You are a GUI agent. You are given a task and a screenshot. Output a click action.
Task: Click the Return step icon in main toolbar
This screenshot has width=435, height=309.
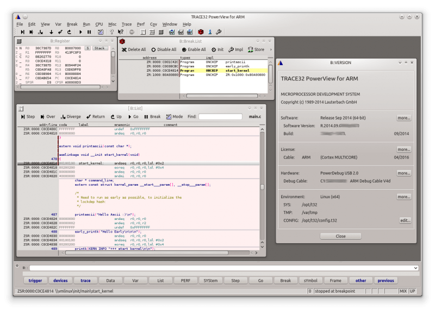tap(60, 32)
